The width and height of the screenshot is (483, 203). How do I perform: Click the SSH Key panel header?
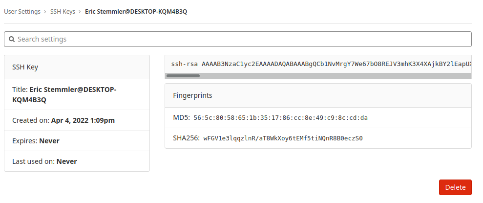point(77,67)
